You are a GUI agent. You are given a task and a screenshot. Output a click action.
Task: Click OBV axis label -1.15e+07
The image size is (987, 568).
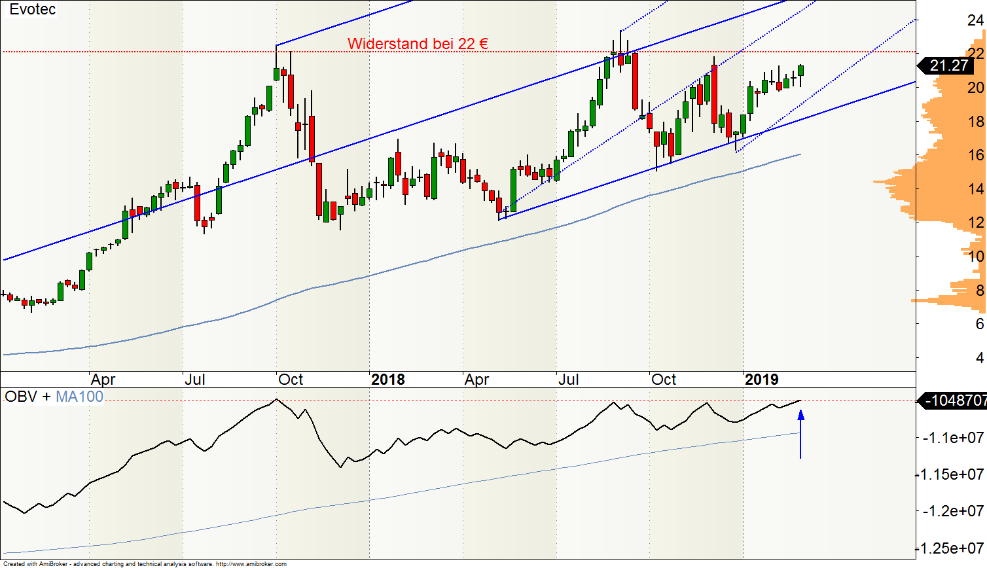pyautogui.click(x=950, y=474)
